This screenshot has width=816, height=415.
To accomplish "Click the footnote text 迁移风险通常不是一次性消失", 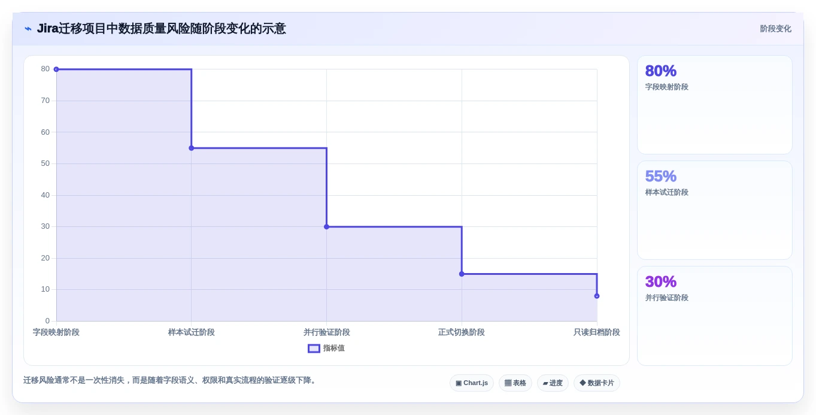I will click(169, 380).
